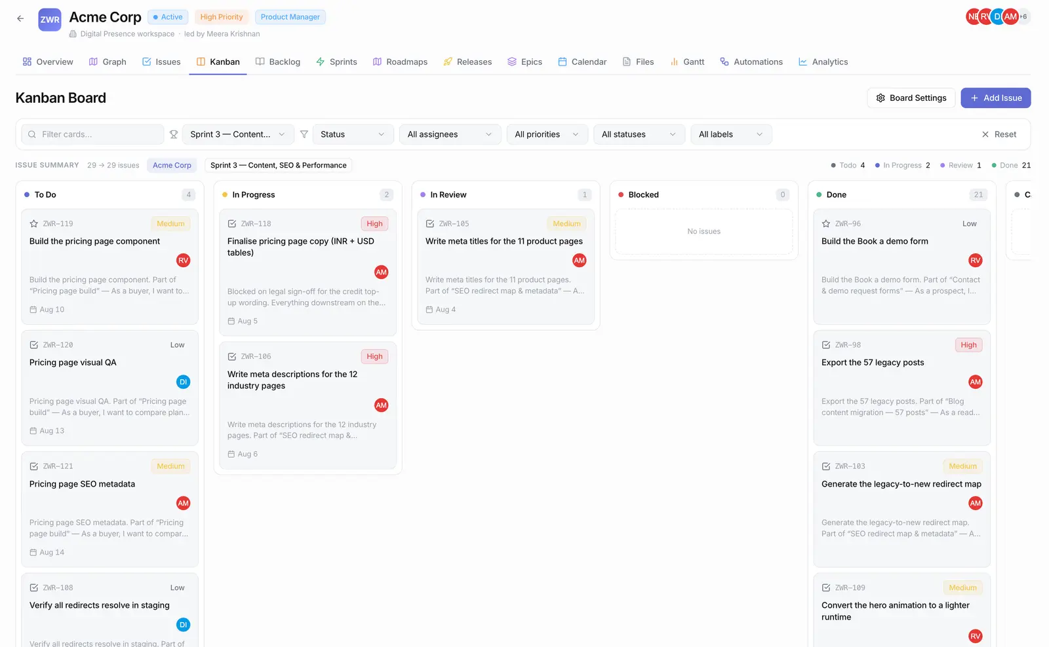
Task: Click the High Priority badge in header
Action: coord(222,17)
